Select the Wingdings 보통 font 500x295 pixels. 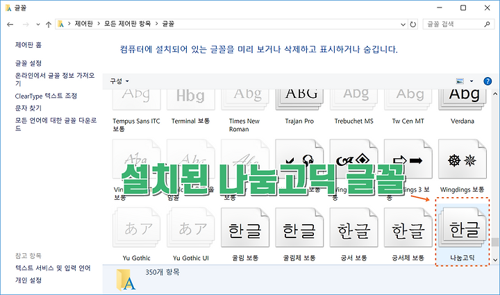(462, 167)
